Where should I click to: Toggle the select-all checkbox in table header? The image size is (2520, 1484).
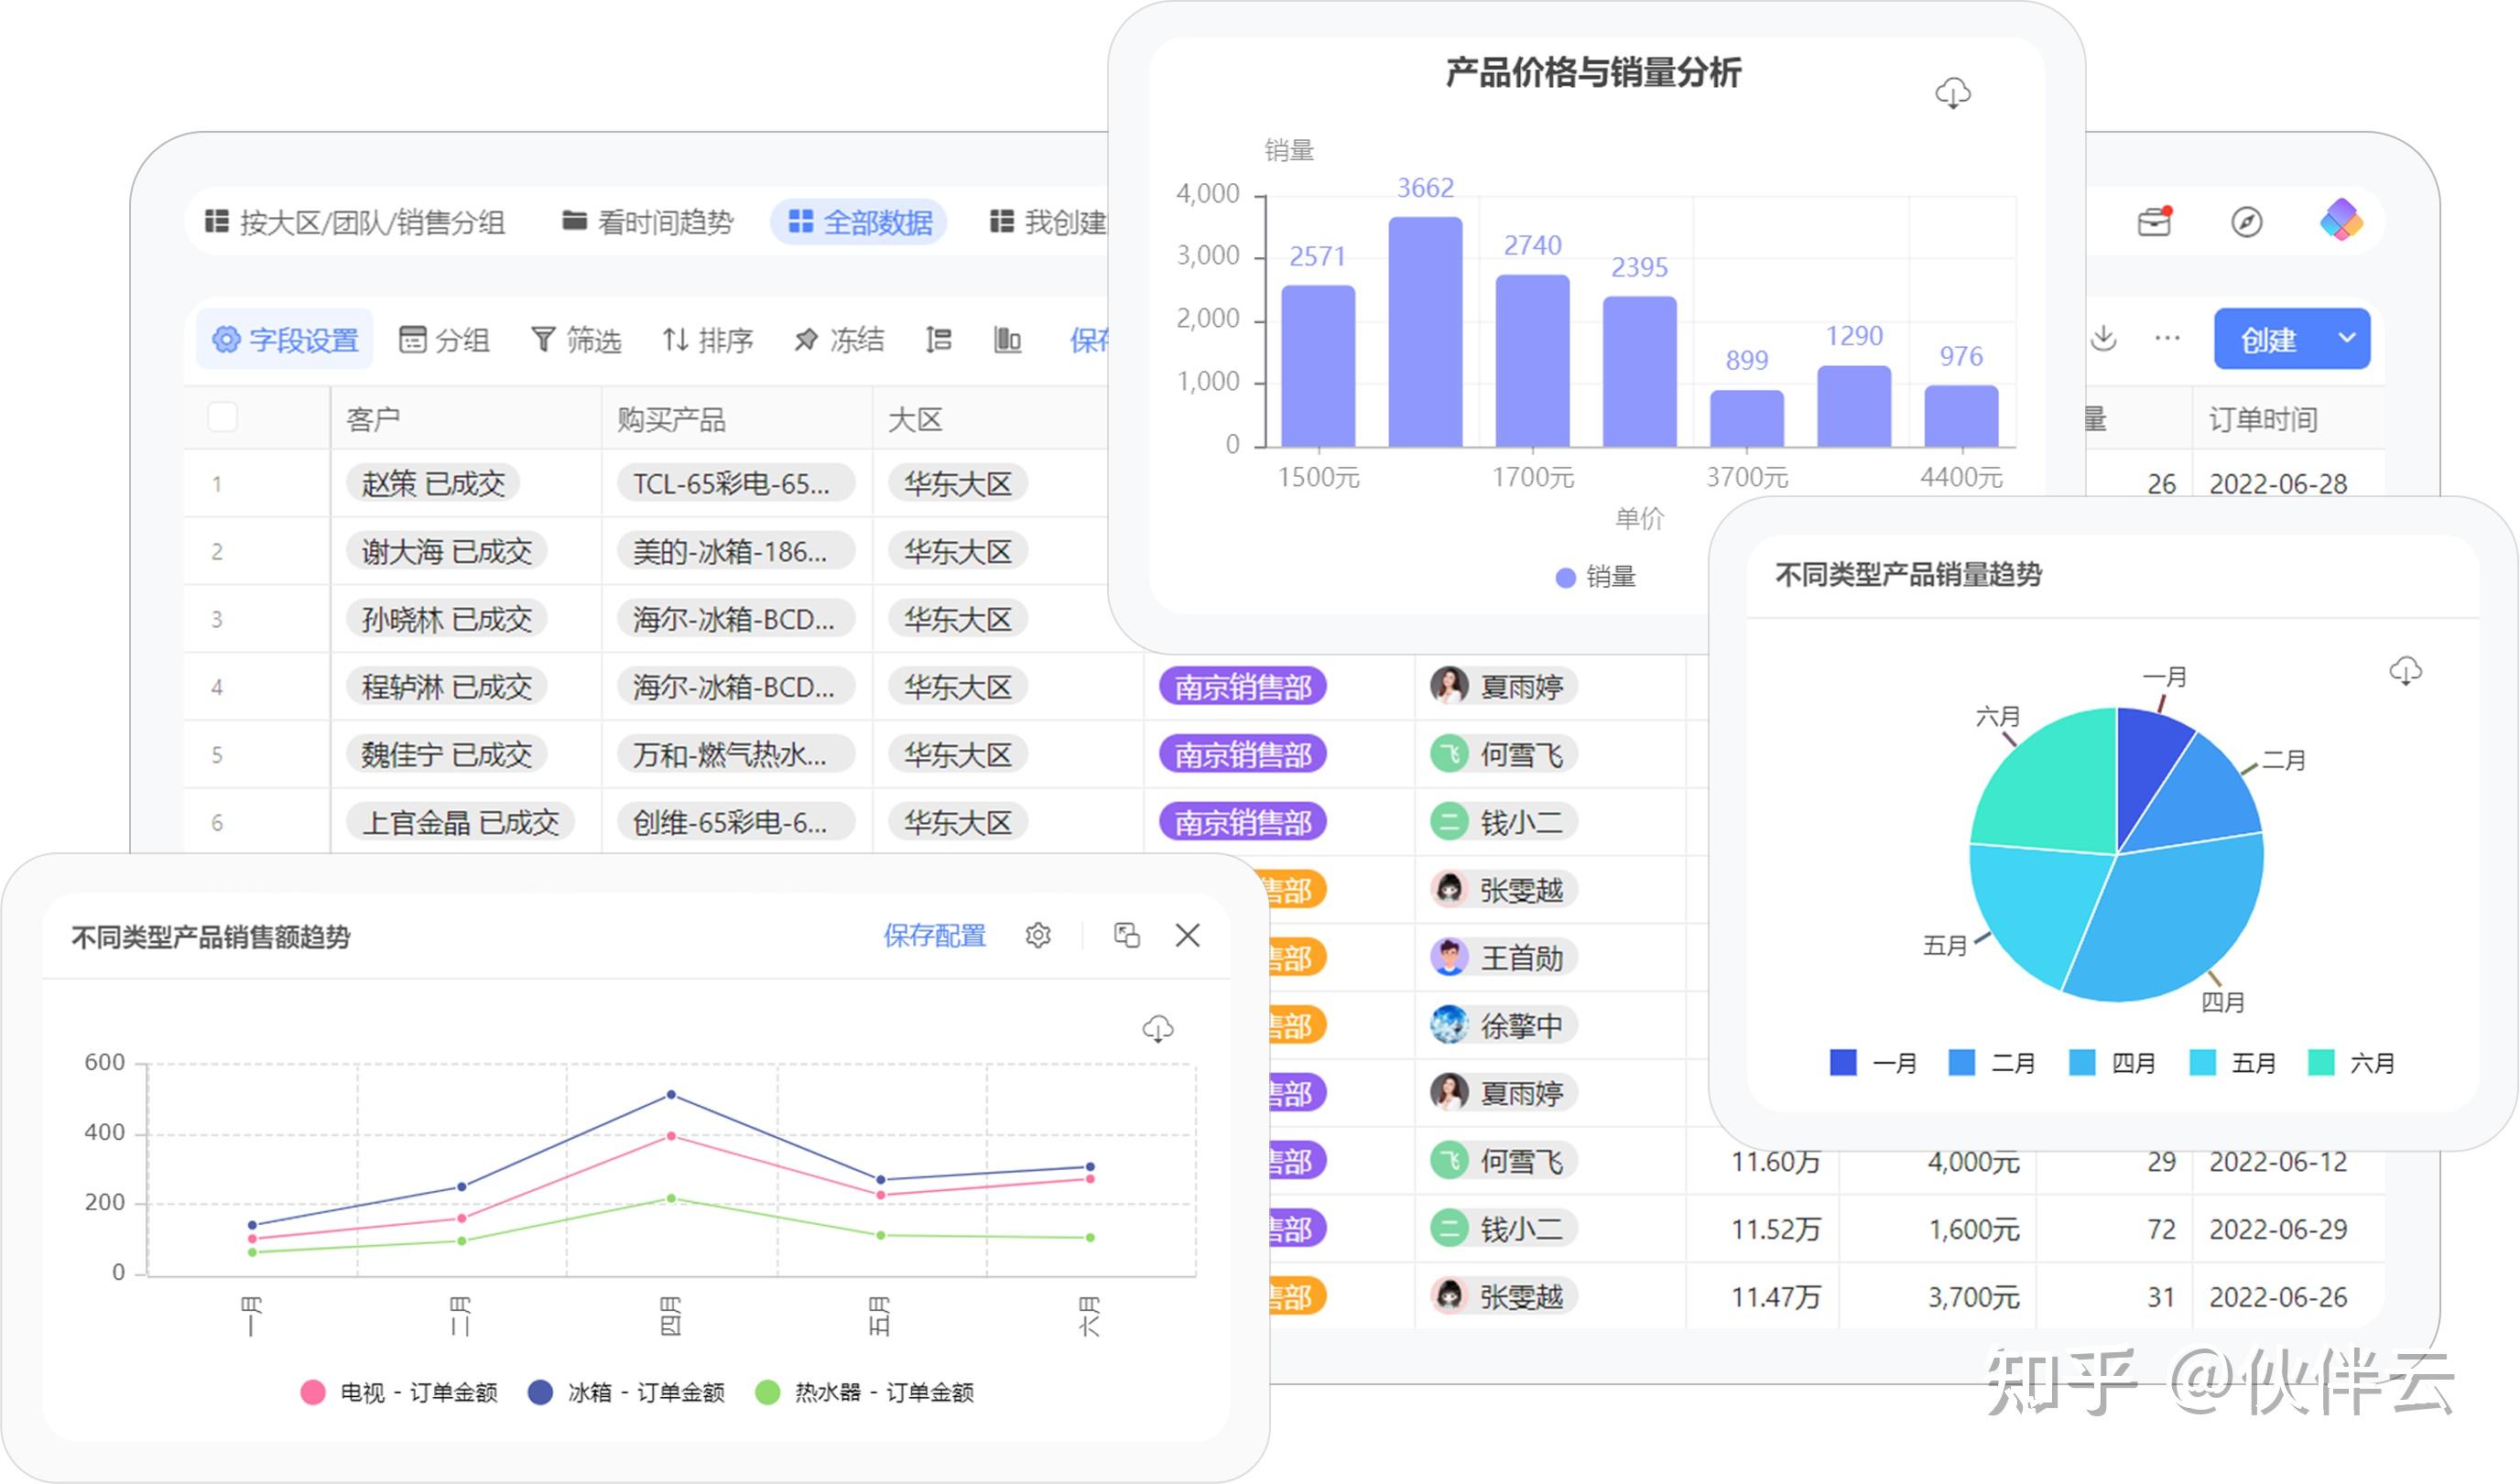(x=222, y=417)
